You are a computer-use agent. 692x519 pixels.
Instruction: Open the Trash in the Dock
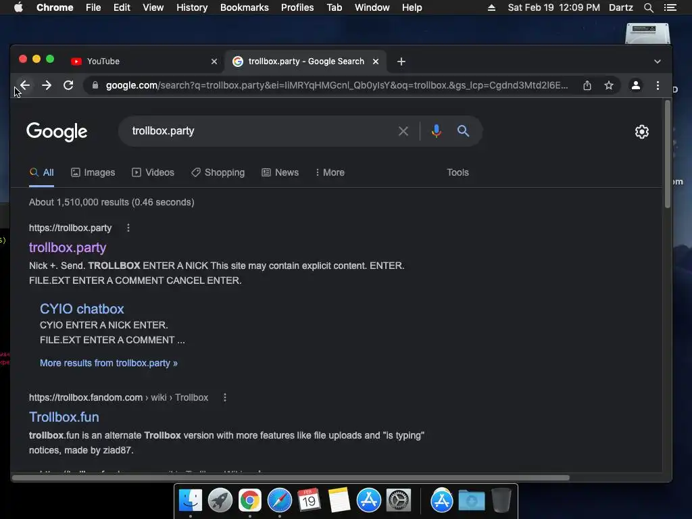[x=501, y=500]
